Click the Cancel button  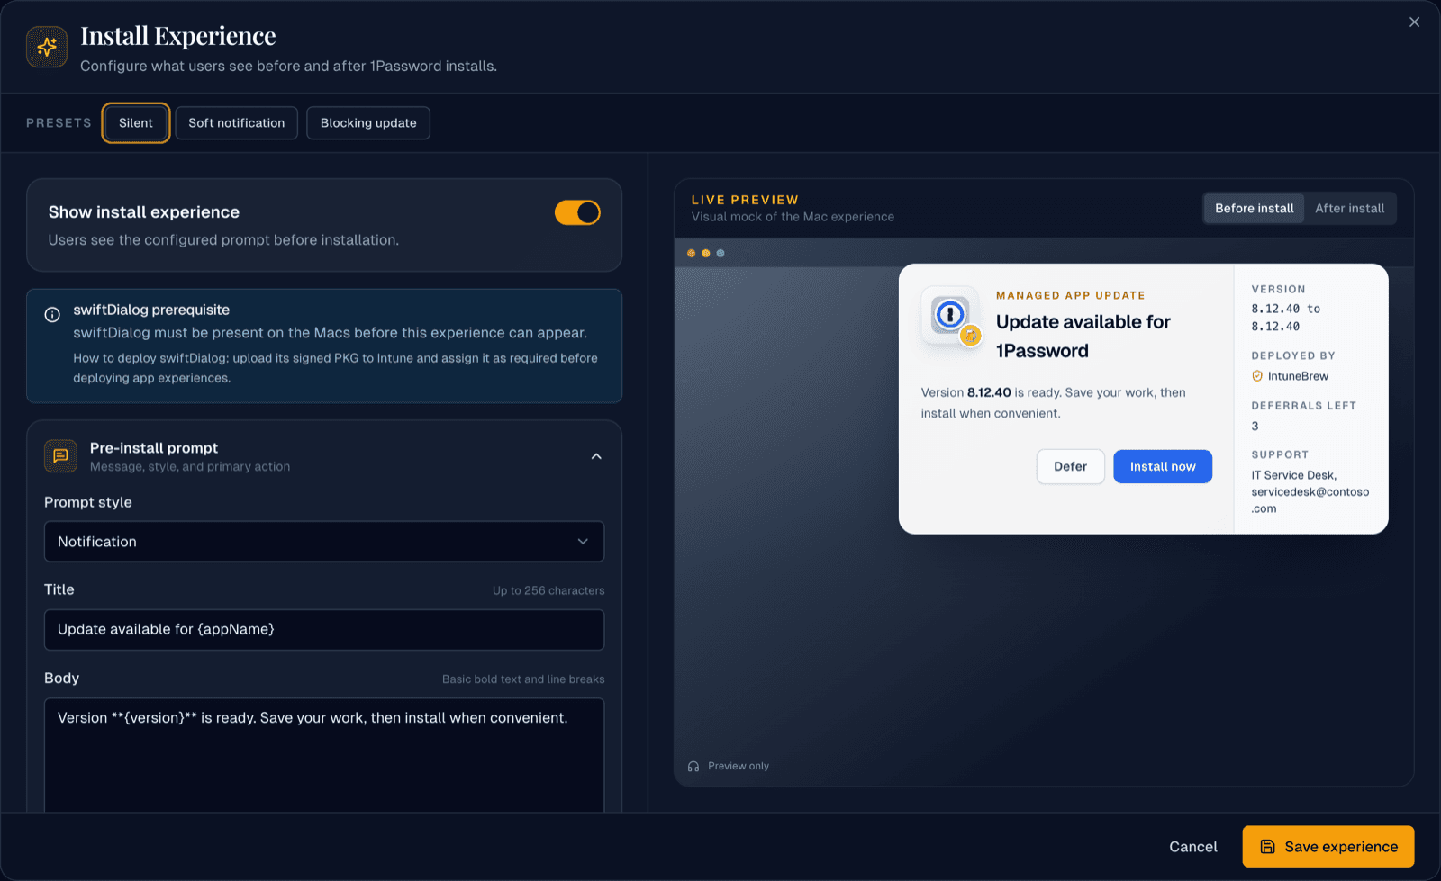click(x=1192, y=847)
